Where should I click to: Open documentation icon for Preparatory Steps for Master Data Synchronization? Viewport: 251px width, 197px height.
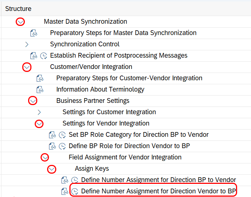point(34,33)
